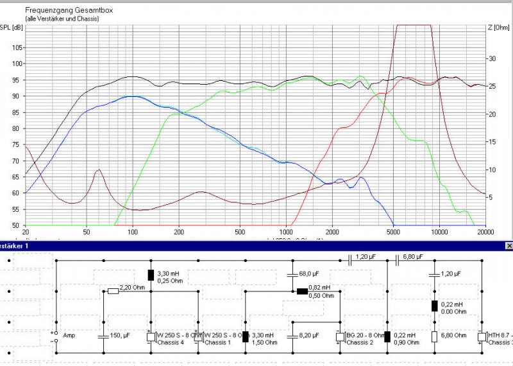Select the BG 20 Chassis 2 speaker symbol
The height and width of the screenshot is (366, 513).
pyautogui.click(x=341, y=337)
